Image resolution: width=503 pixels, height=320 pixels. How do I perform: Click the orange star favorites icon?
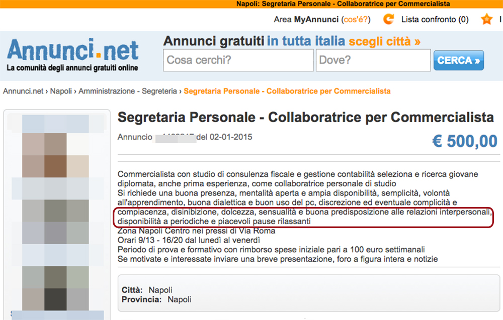pyautogui.click(x=486, y=19)
